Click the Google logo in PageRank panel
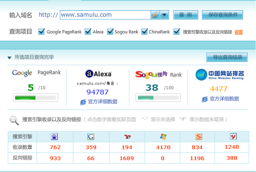 pyautogui.click(x=22, y=73)
